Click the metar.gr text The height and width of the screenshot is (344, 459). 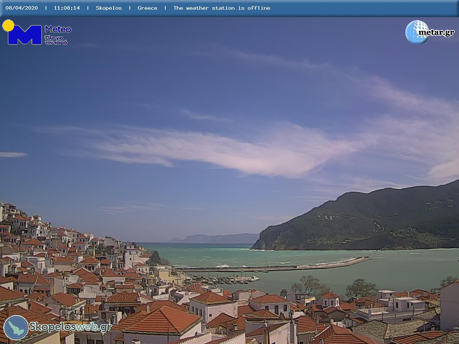[x=436, y=33]
